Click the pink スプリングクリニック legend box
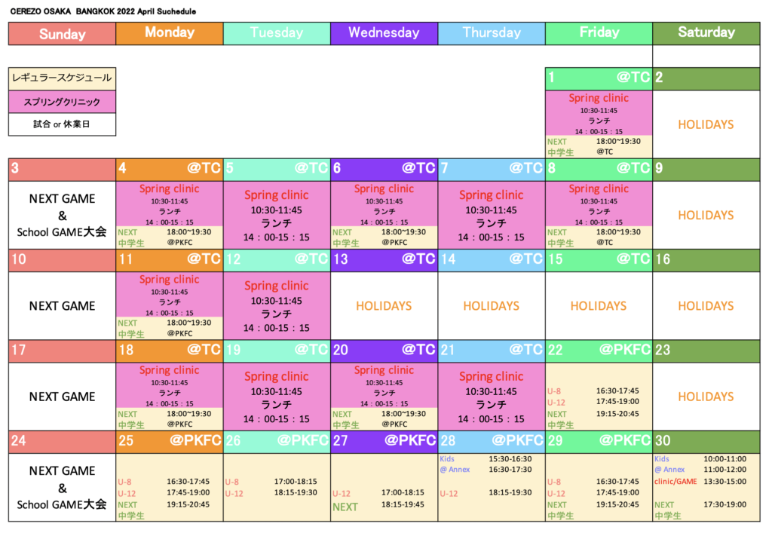The height and width of the screenshot is (533, 772). tap(62, 101)
